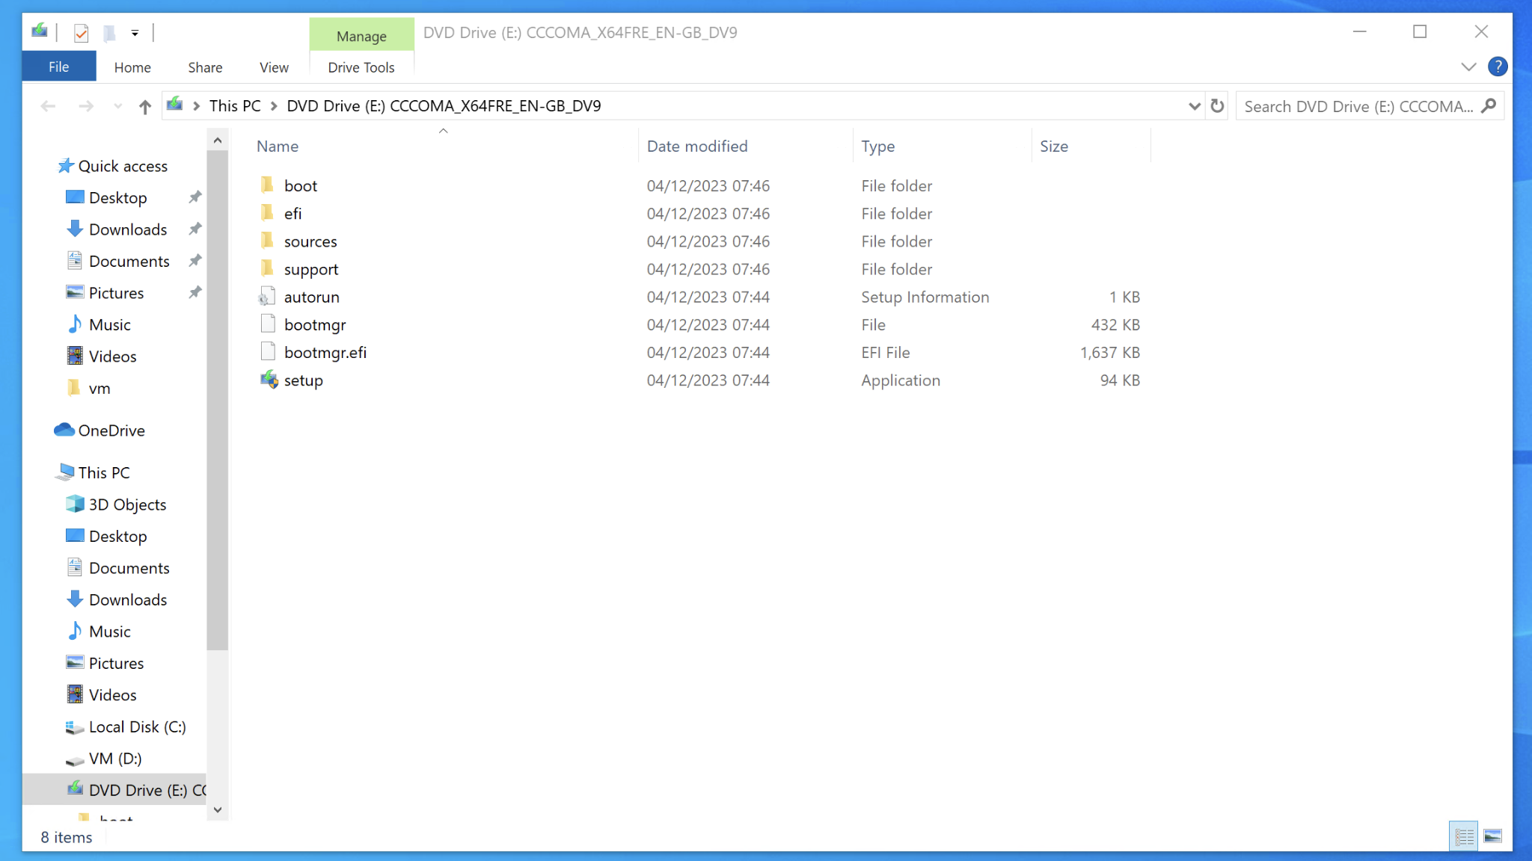Switch to the View ribbon tab
The height and width of the screenshot is (861, 1532).
(x=272, y=67)
